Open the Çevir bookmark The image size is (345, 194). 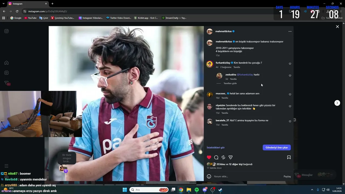(x=44, y=18)
